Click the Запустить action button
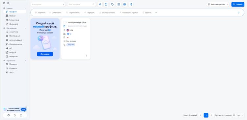 40,12
